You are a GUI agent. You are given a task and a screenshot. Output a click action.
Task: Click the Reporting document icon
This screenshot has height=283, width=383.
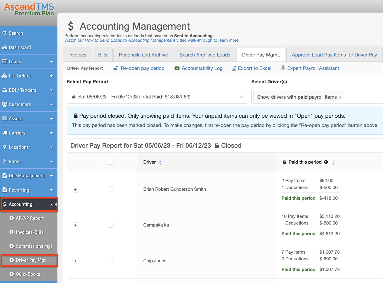click(x=4, y=190)
